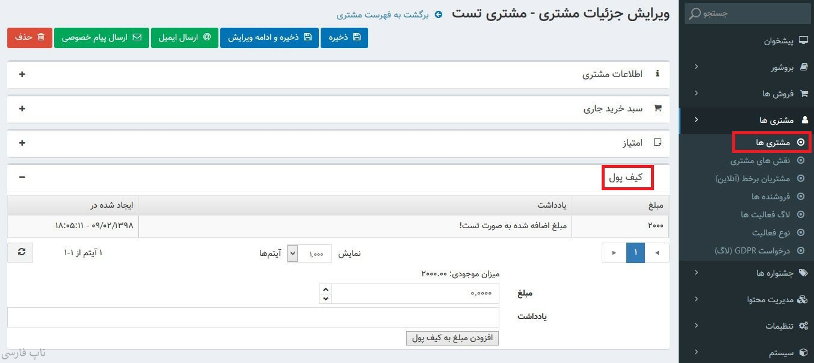Open the items-per-page dropdown
Image resolution: width=814 pixels, height=363 pixels.
pos(292,253)
